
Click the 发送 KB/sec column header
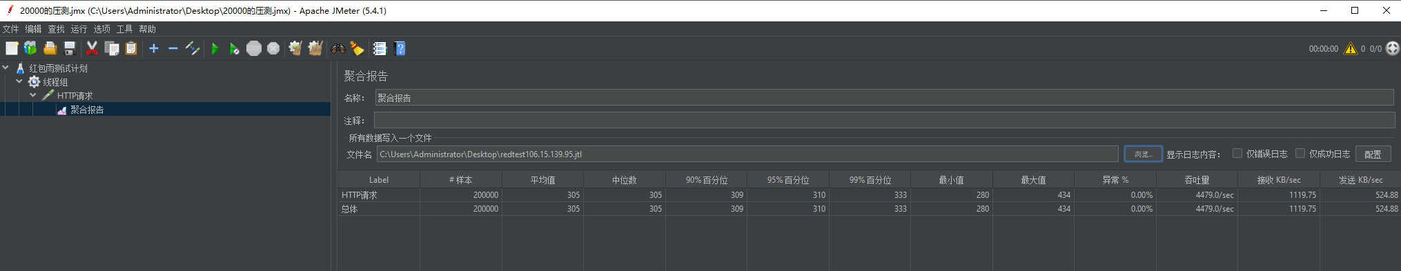coord(1360,179)
